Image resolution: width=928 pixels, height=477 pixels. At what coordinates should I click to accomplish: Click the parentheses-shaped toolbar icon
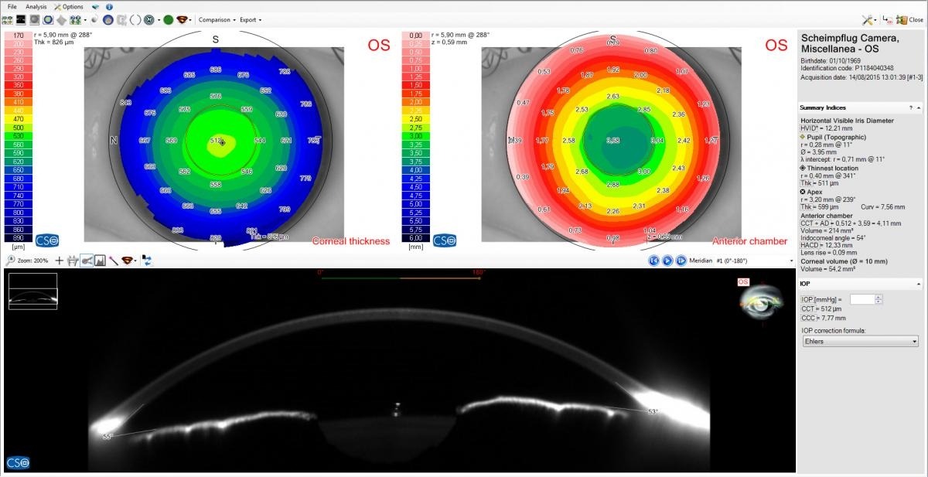[x=135, y=19]
